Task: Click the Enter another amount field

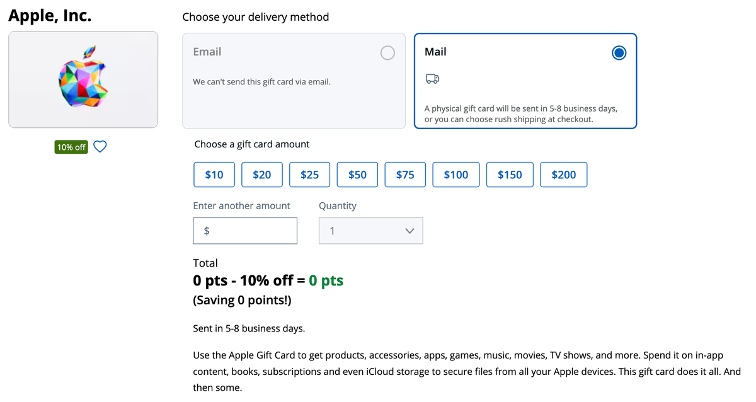Action: click(245, 231)
